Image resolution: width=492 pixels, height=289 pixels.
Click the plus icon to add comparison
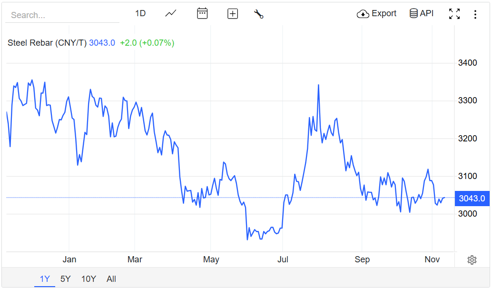(x=233, y=14)
